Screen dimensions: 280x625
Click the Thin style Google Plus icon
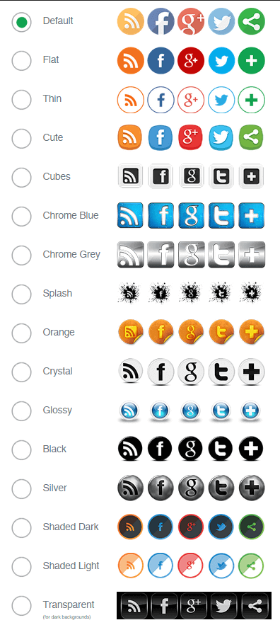click(191, 100)
